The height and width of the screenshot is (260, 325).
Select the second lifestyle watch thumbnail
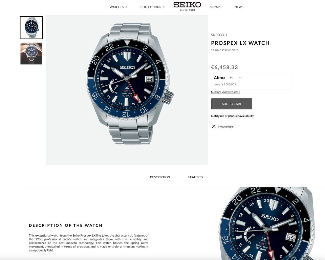coord(31,54)
